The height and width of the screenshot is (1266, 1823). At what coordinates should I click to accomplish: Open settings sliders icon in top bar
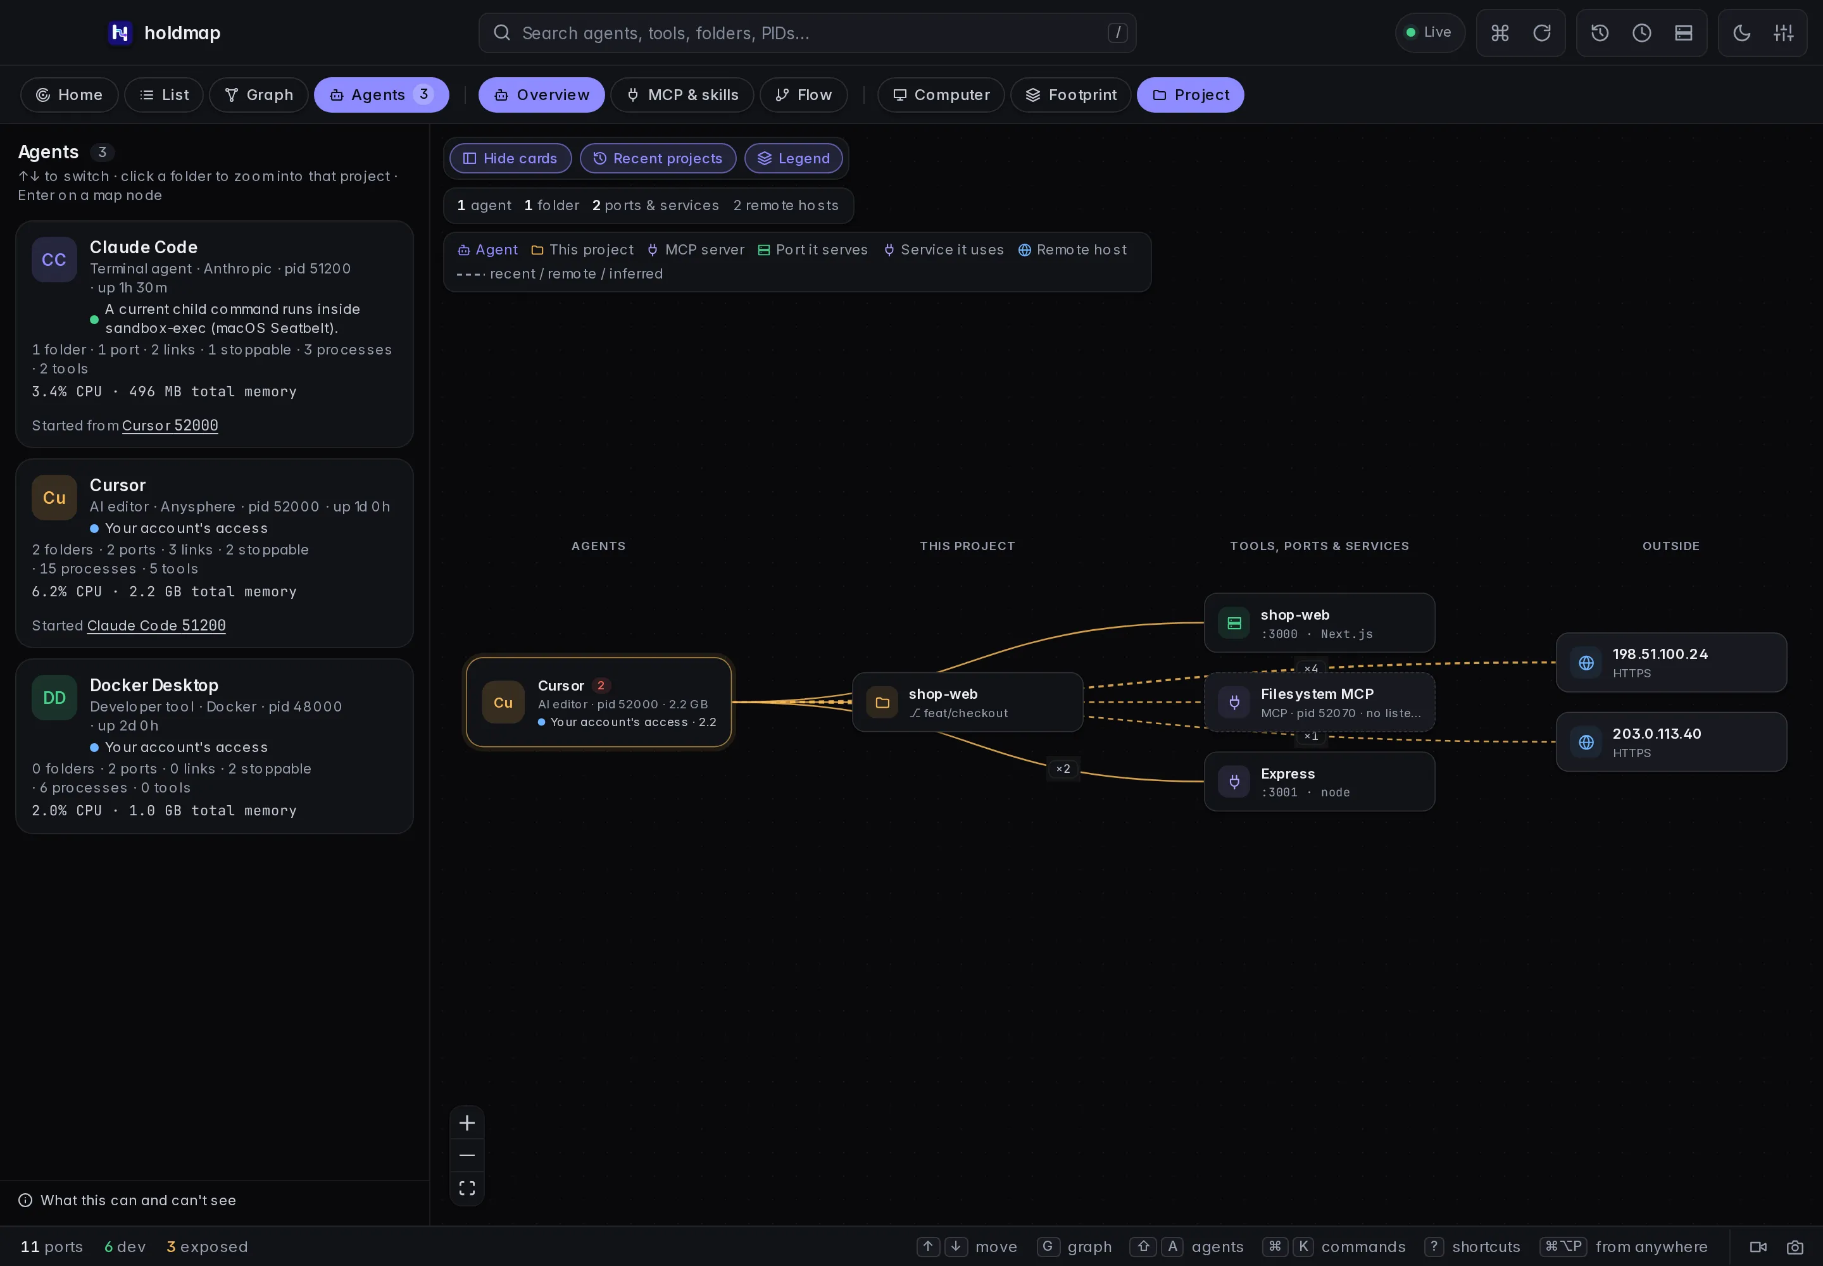pyautogui.click(x=1783, y=32)
